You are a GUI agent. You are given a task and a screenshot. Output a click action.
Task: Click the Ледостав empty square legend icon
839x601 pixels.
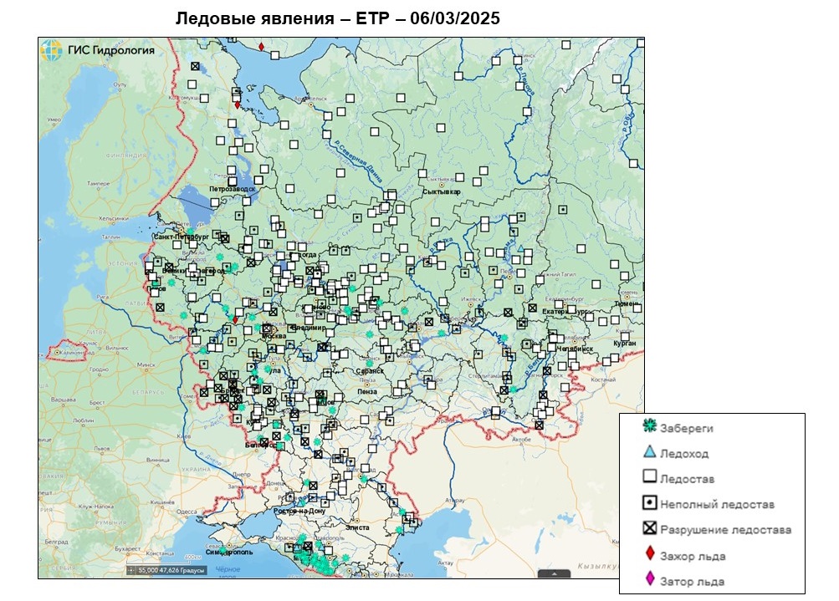[649, 478]
